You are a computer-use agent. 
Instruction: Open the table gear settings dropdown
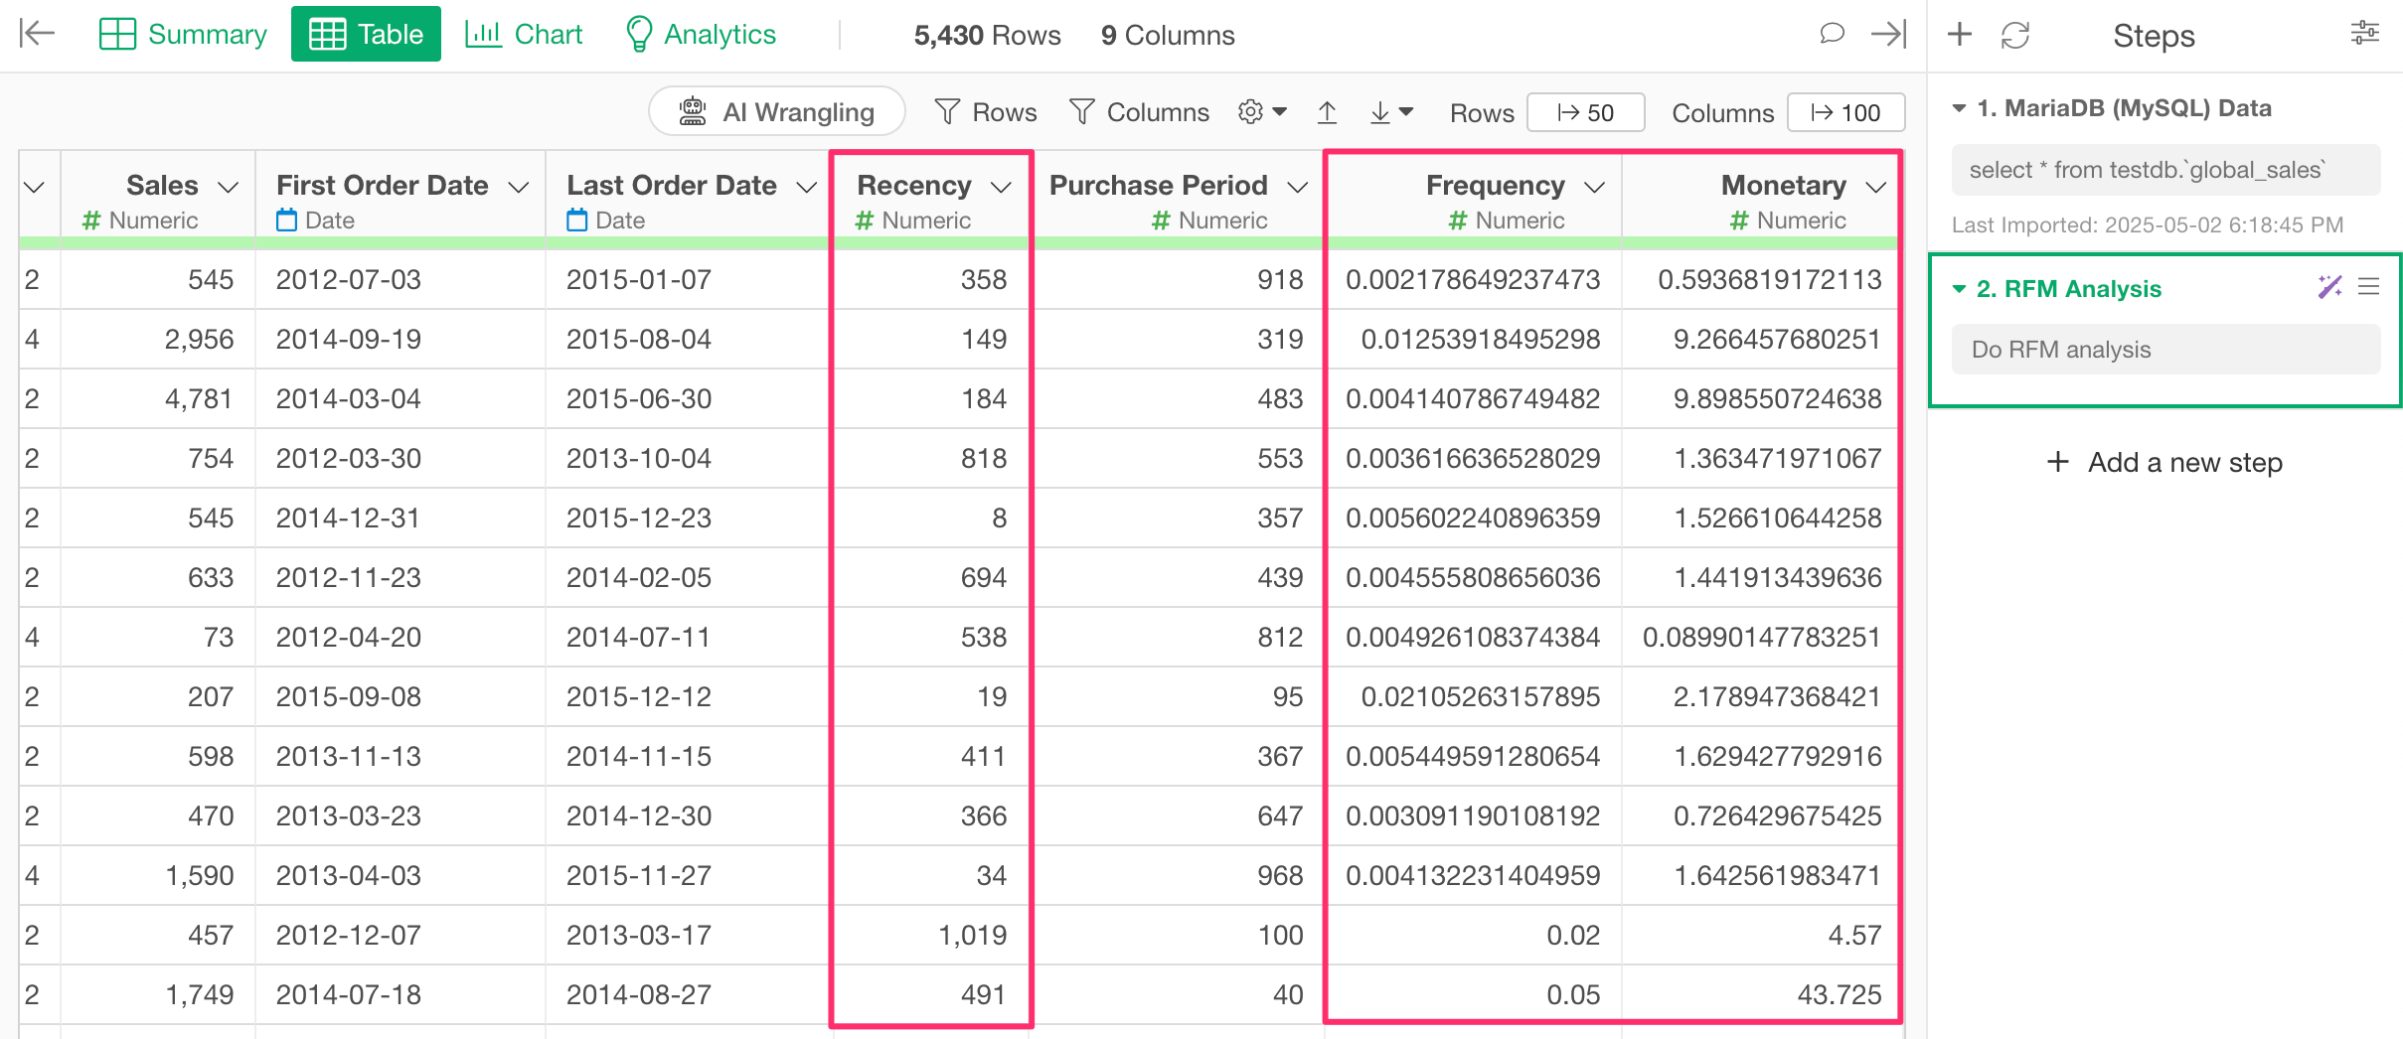point(1261,112)
